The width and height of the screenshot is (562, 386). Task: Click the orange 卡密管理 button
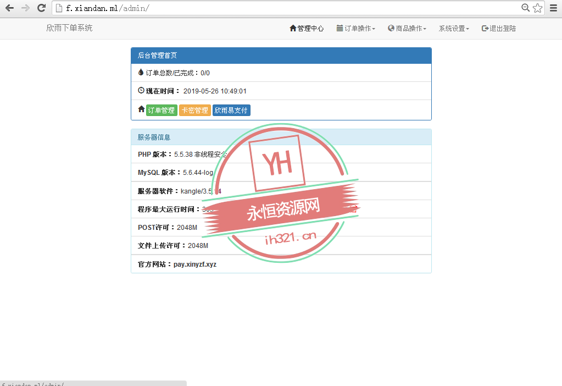[x=194, y=109]
